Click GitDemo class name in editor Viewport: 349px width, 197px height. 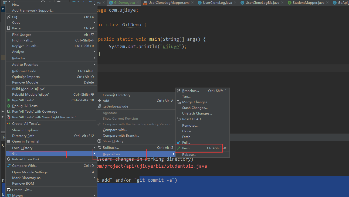[132, 25]
